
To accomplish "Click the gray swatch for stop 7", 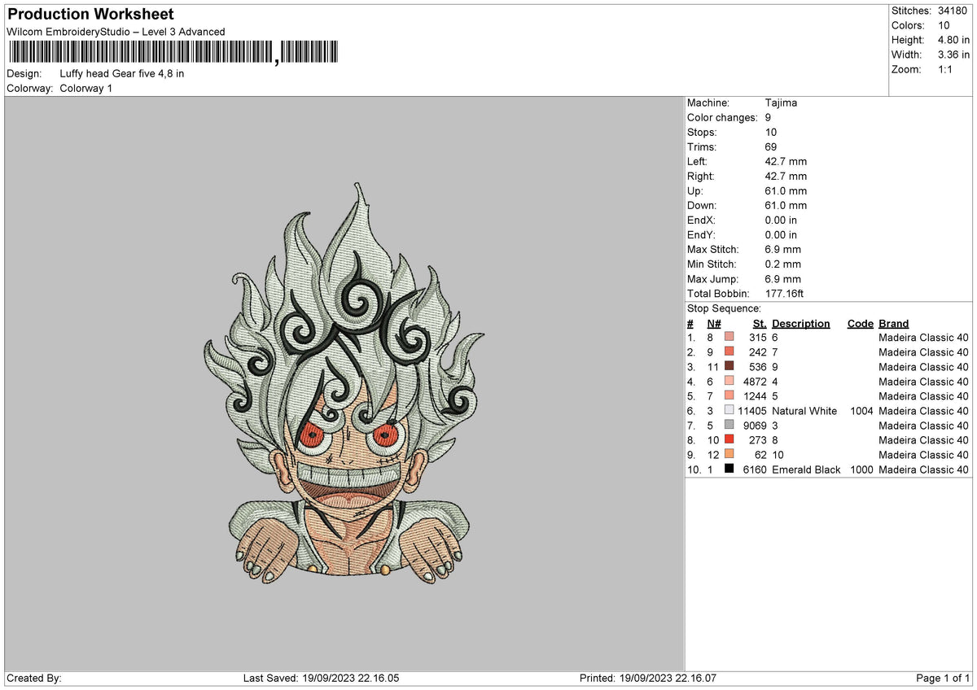I will [x=728, y=426].
